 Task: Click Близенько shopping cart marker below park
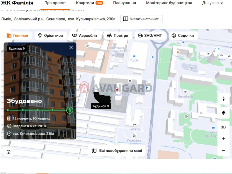[185, 92]
